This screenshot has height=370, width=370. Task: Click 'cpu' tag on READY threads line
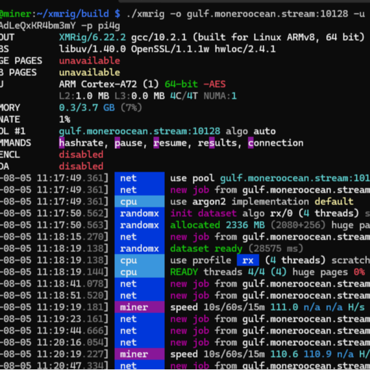pyautogui.click(x=140, y=272)
